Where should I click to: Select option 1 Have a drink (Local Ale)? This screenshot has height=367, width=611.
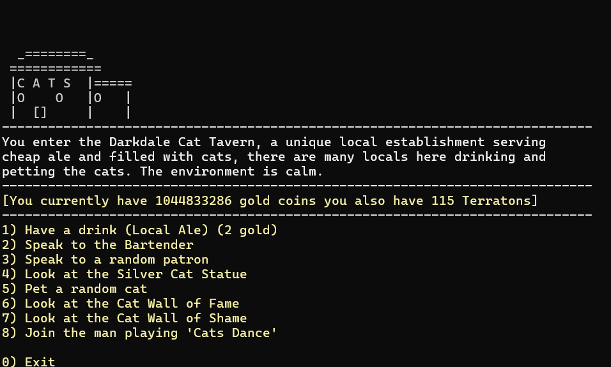click(x=139, y=230)
